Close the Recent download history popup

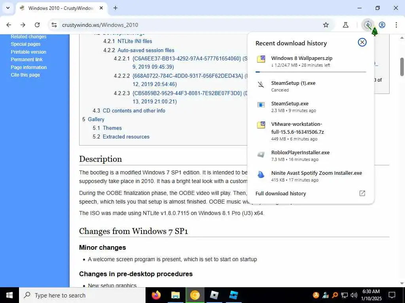click(x=362, y=42)
